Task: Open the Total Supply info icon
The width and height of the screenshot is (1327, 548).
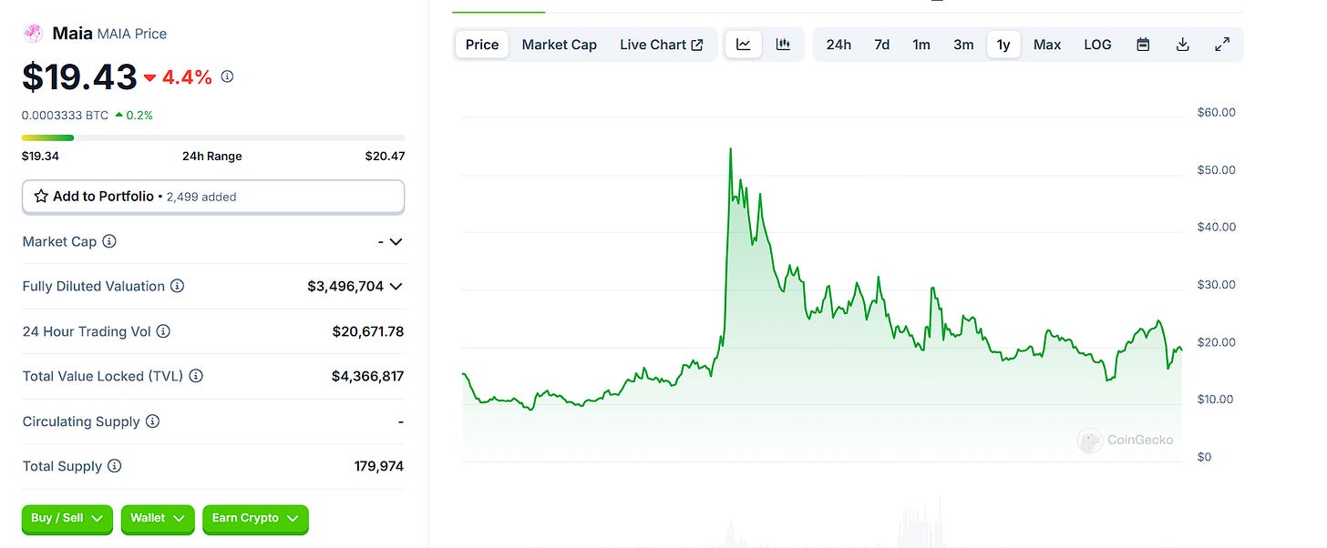Action: [115, 466]
